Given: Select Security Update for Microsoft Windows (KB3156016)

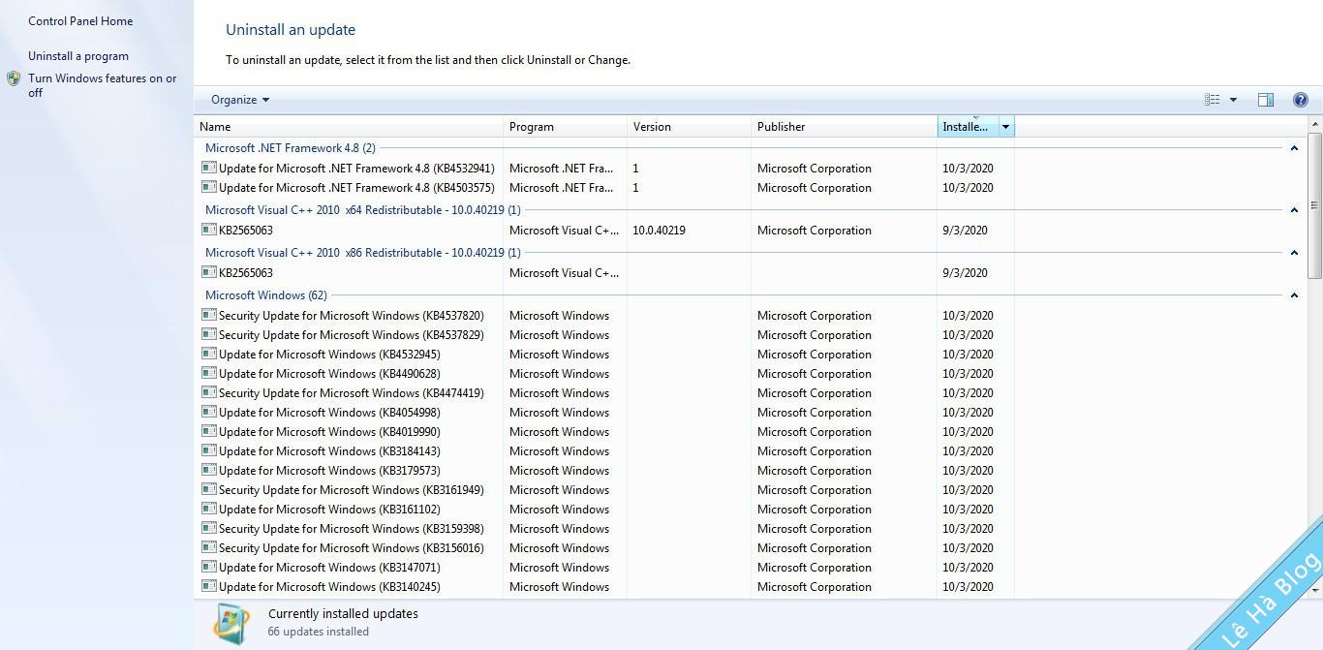Looking at the screenshot, I should (x=352, y=548).
